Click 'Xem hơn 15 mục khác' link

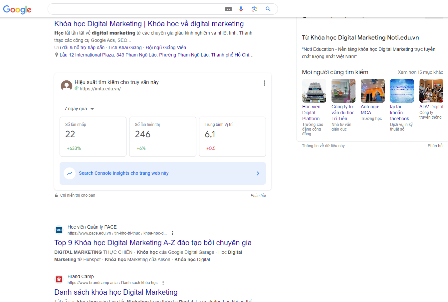420,72
